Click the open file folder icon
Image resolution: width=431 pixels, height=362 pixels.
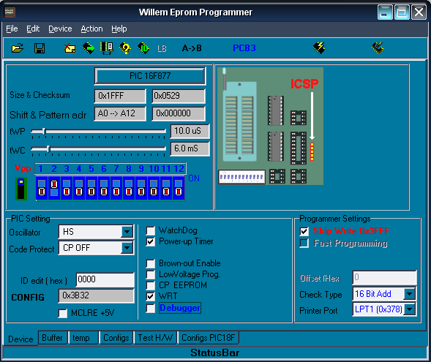(18, 48)
